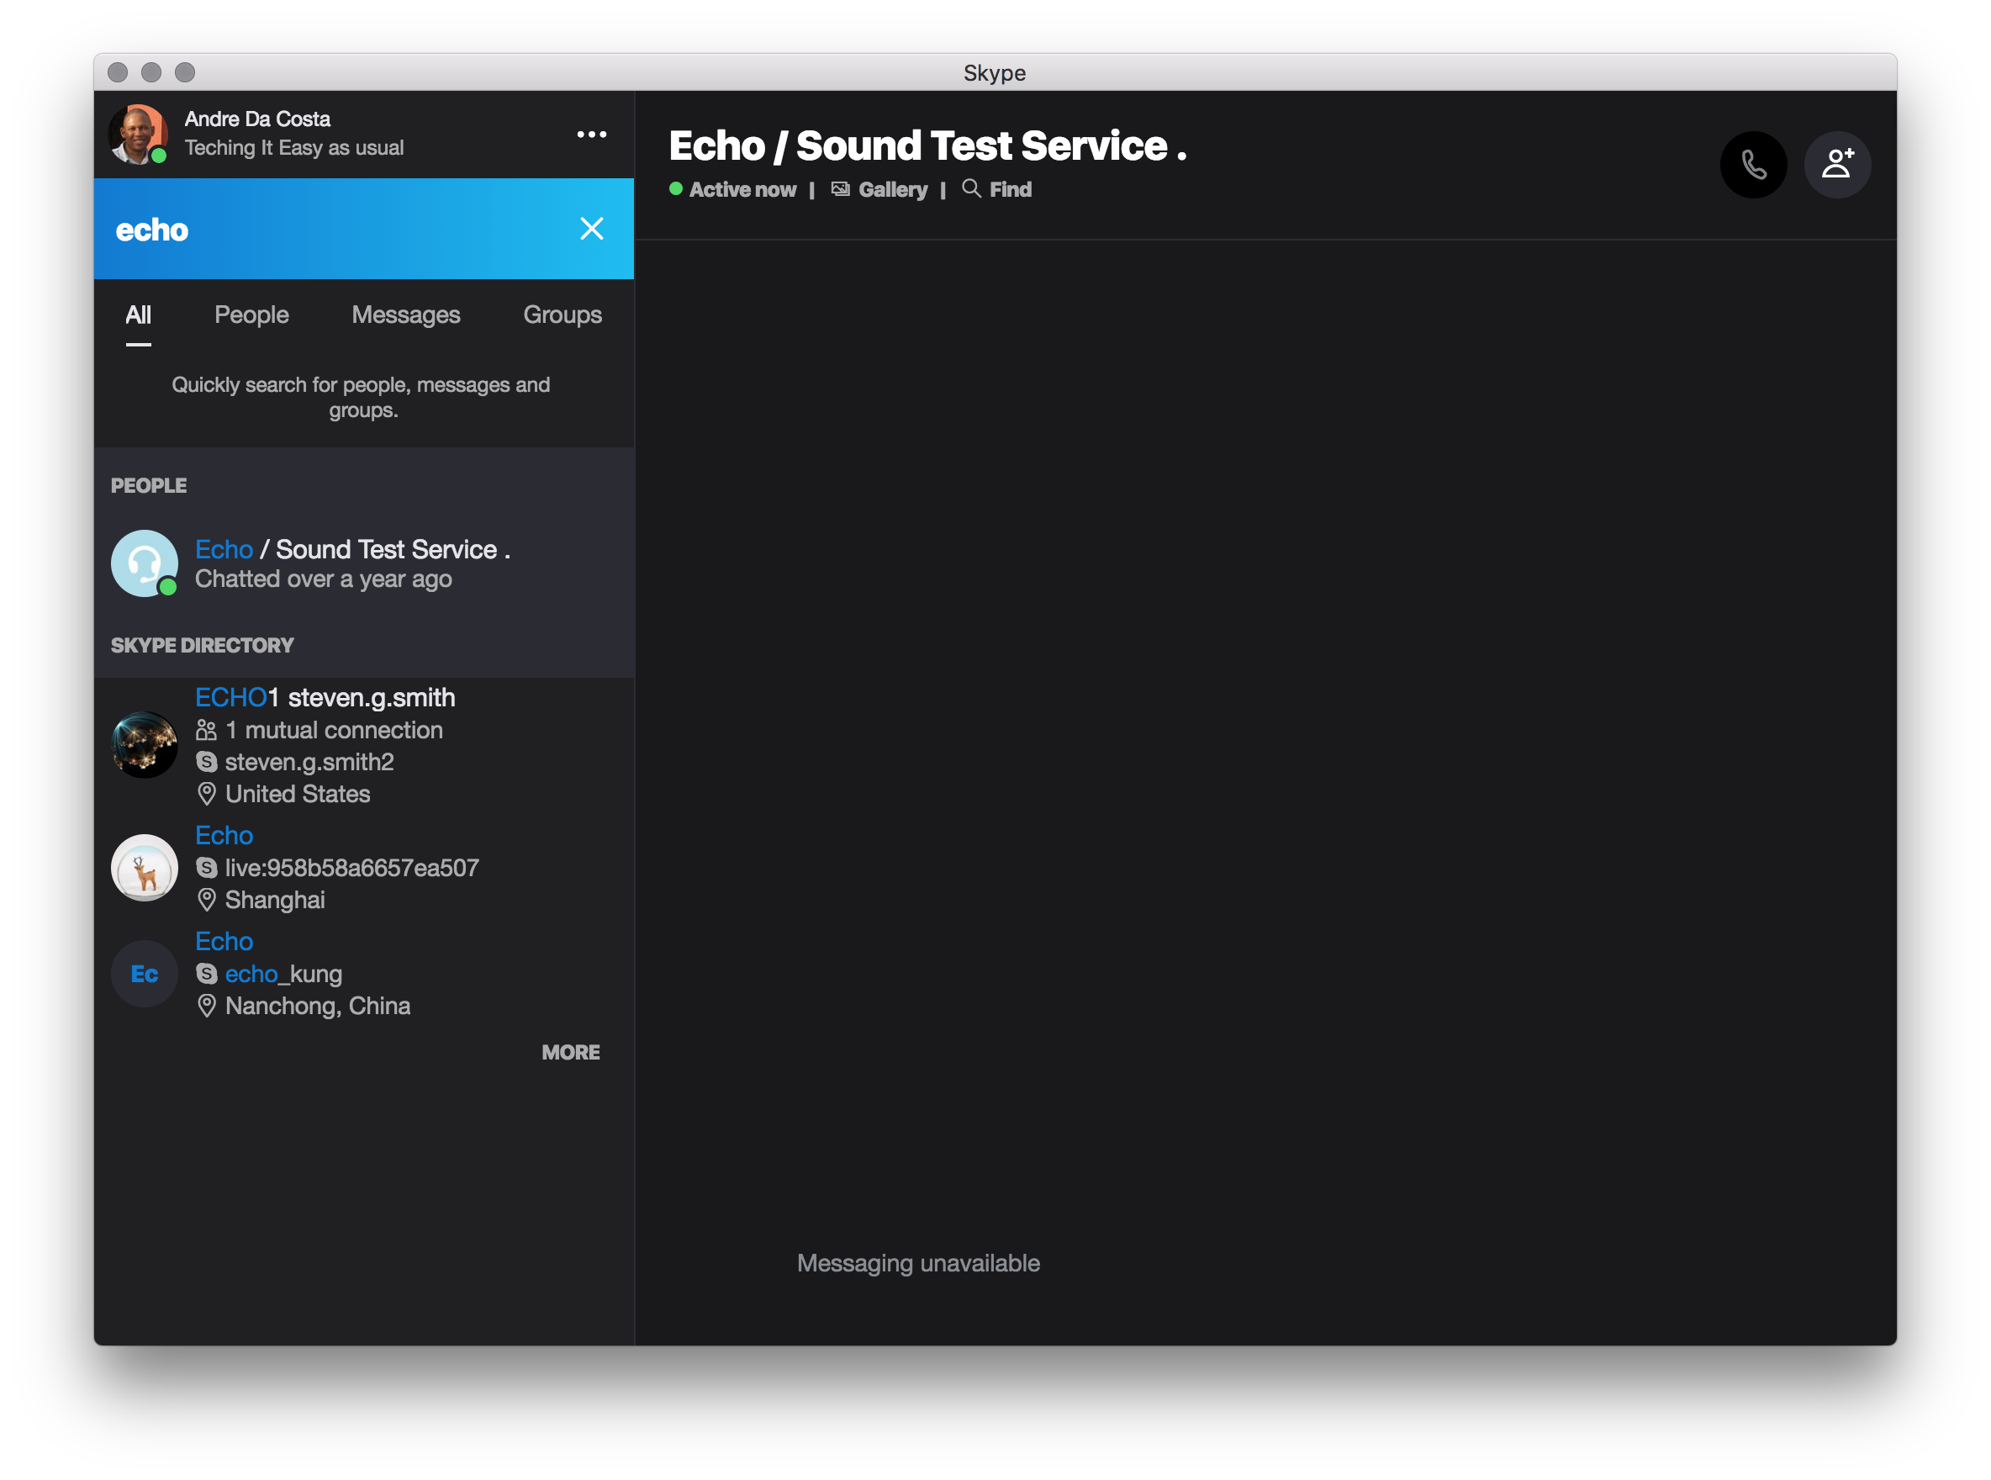Click the Messaging unavailable text
The width and height of the screenshot is (1991, 1480).
click(918, 1263)
